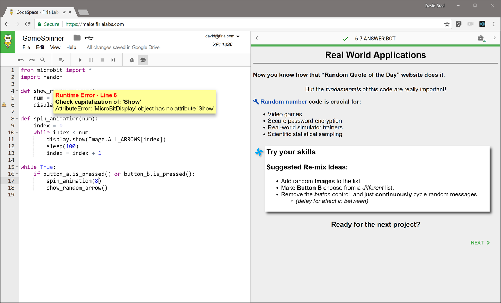Collapse the spin_animation function at line 8
The height and width of the screenshot is (303, 501).
pyautogui.click(x=17, y=118)
